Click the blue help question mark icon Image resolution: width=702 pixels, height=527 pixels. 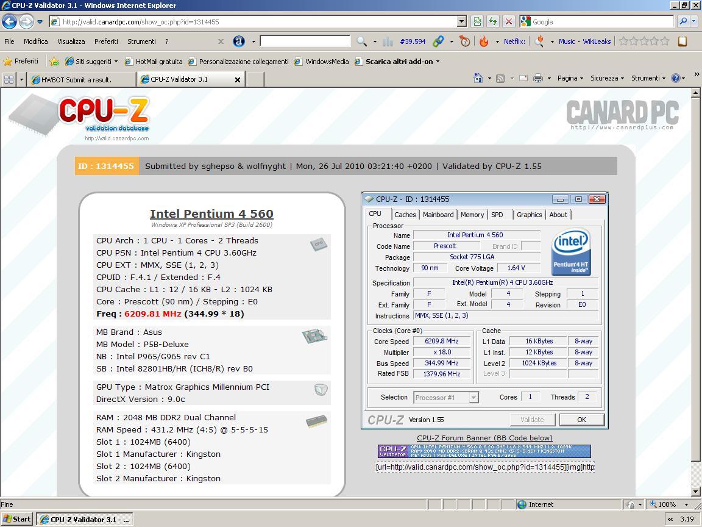pyautogui.click(x=676, y=78)
